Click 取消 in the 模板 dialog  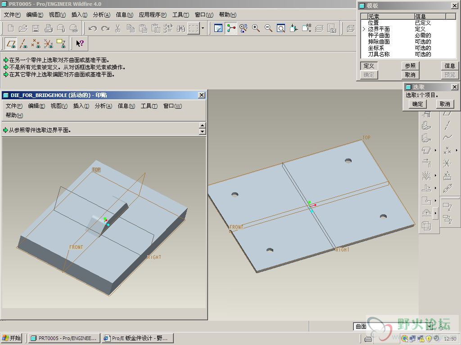tap(410, 75)
